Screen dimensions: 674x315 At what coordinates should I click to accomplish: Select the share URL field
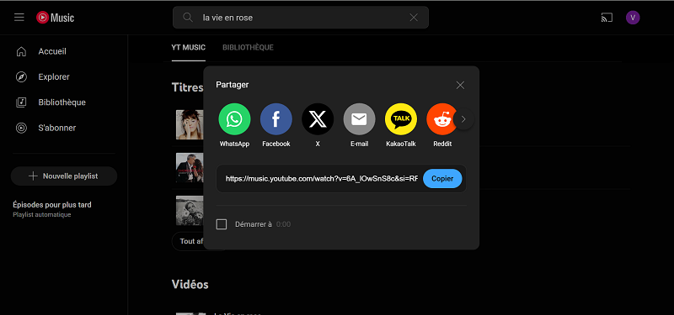click(322, 179)
